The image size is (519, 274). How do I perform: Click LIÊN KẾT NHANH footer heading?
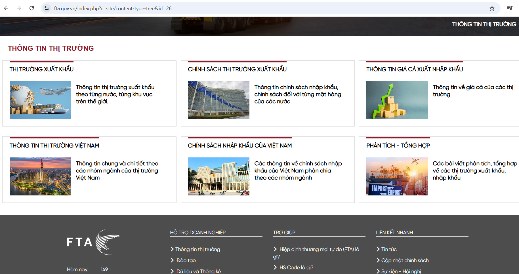(x=394, y=233)
